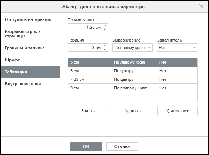Open the Заполнитель dropdown
The image size is (209, 155).
177,48
